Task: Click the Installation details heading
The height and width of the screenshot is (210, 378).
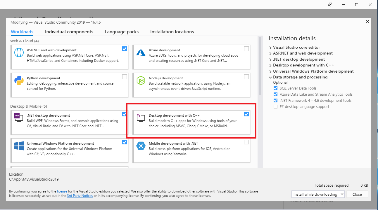Action: coord(292,38)
